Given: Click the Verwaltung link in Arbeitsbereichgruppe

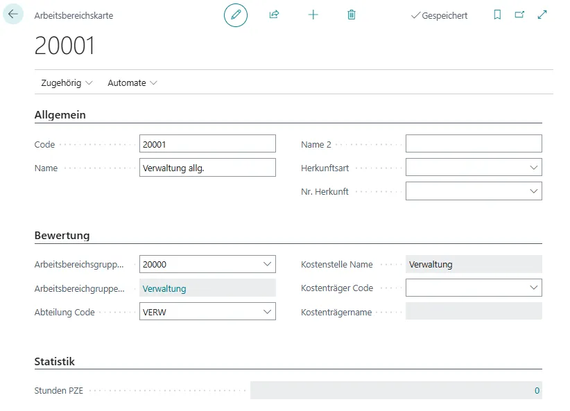Looking at the screenshot, I should click(164, 288).
